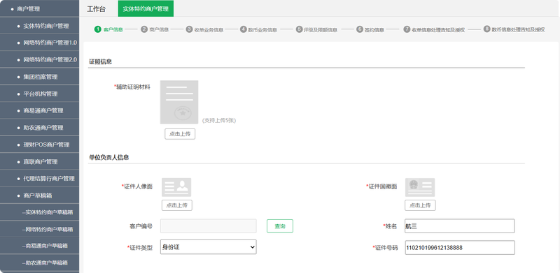Click 点击上传 under 证件人像面
This screenshot has width=560, height=273.
pos(177,205)
